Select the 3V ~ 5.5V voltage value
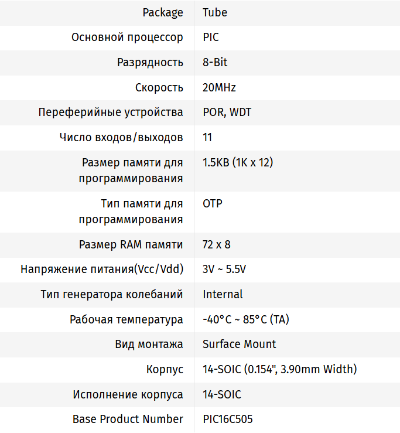This screenshot has width=400, height=433. click(224, 269)
